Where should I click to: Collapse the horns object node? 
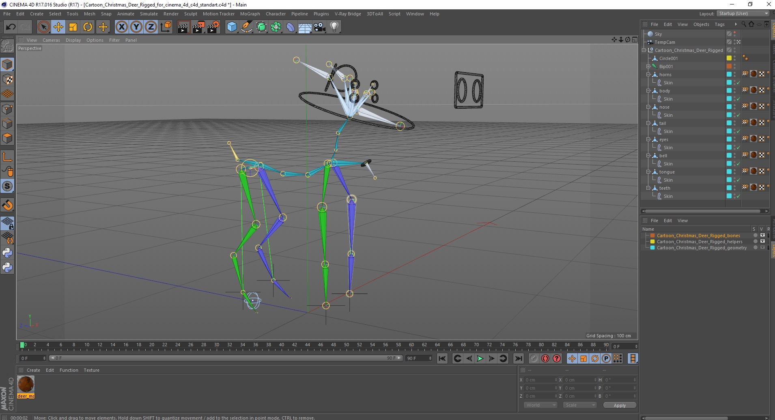[648, 75]
